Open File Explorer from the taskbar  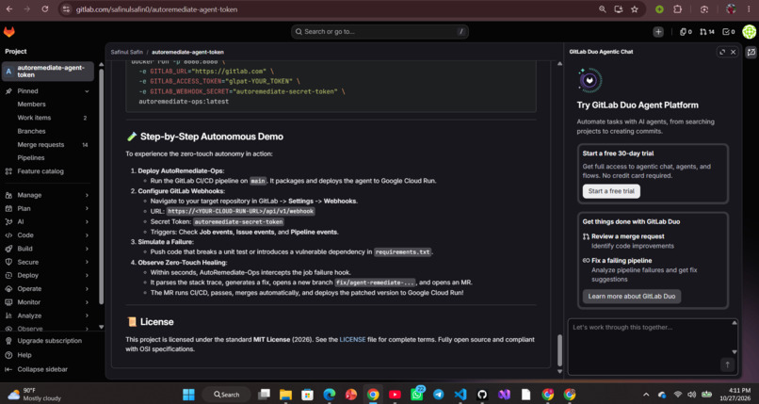point(285,395)
